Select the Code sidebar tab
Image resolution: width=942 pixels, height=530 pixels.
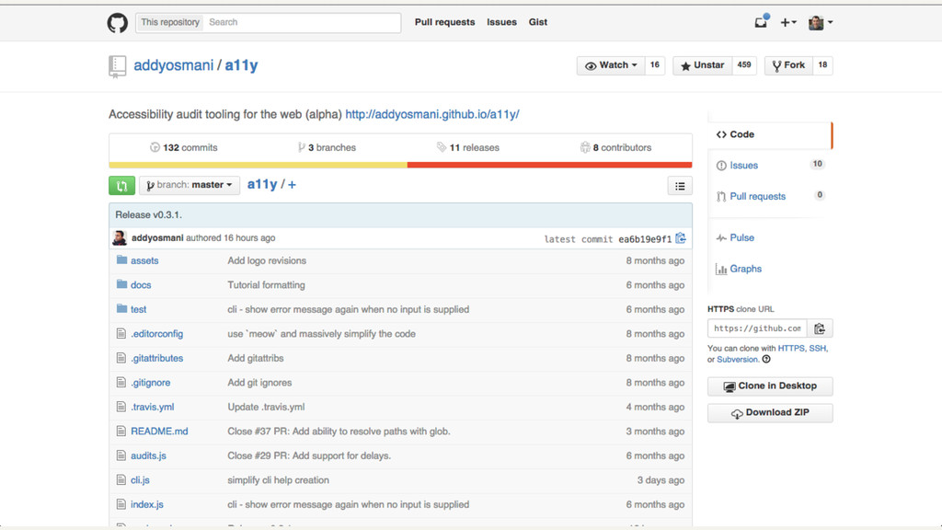click(770, 134)
